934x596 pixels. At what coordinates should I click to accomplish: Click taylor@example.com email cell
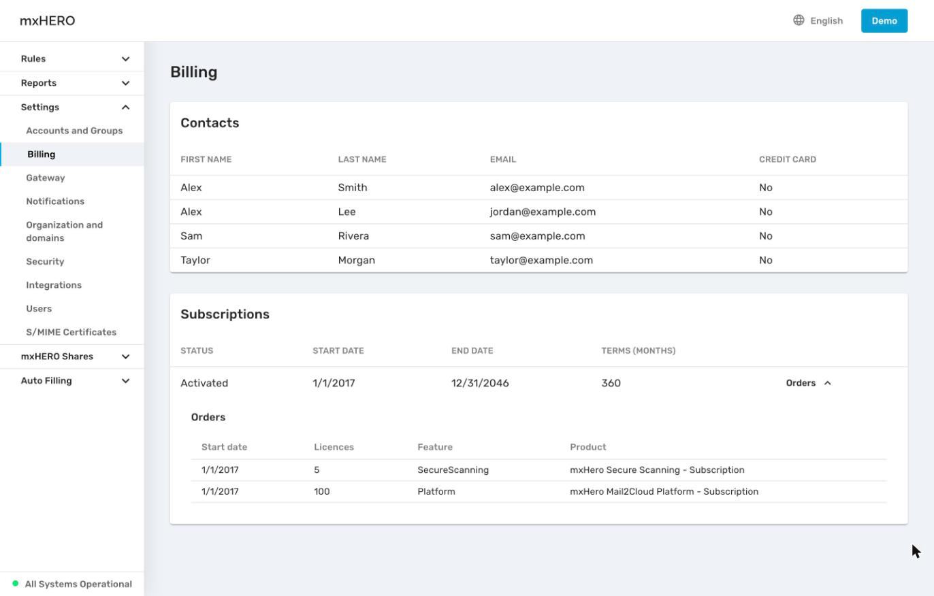541,260
